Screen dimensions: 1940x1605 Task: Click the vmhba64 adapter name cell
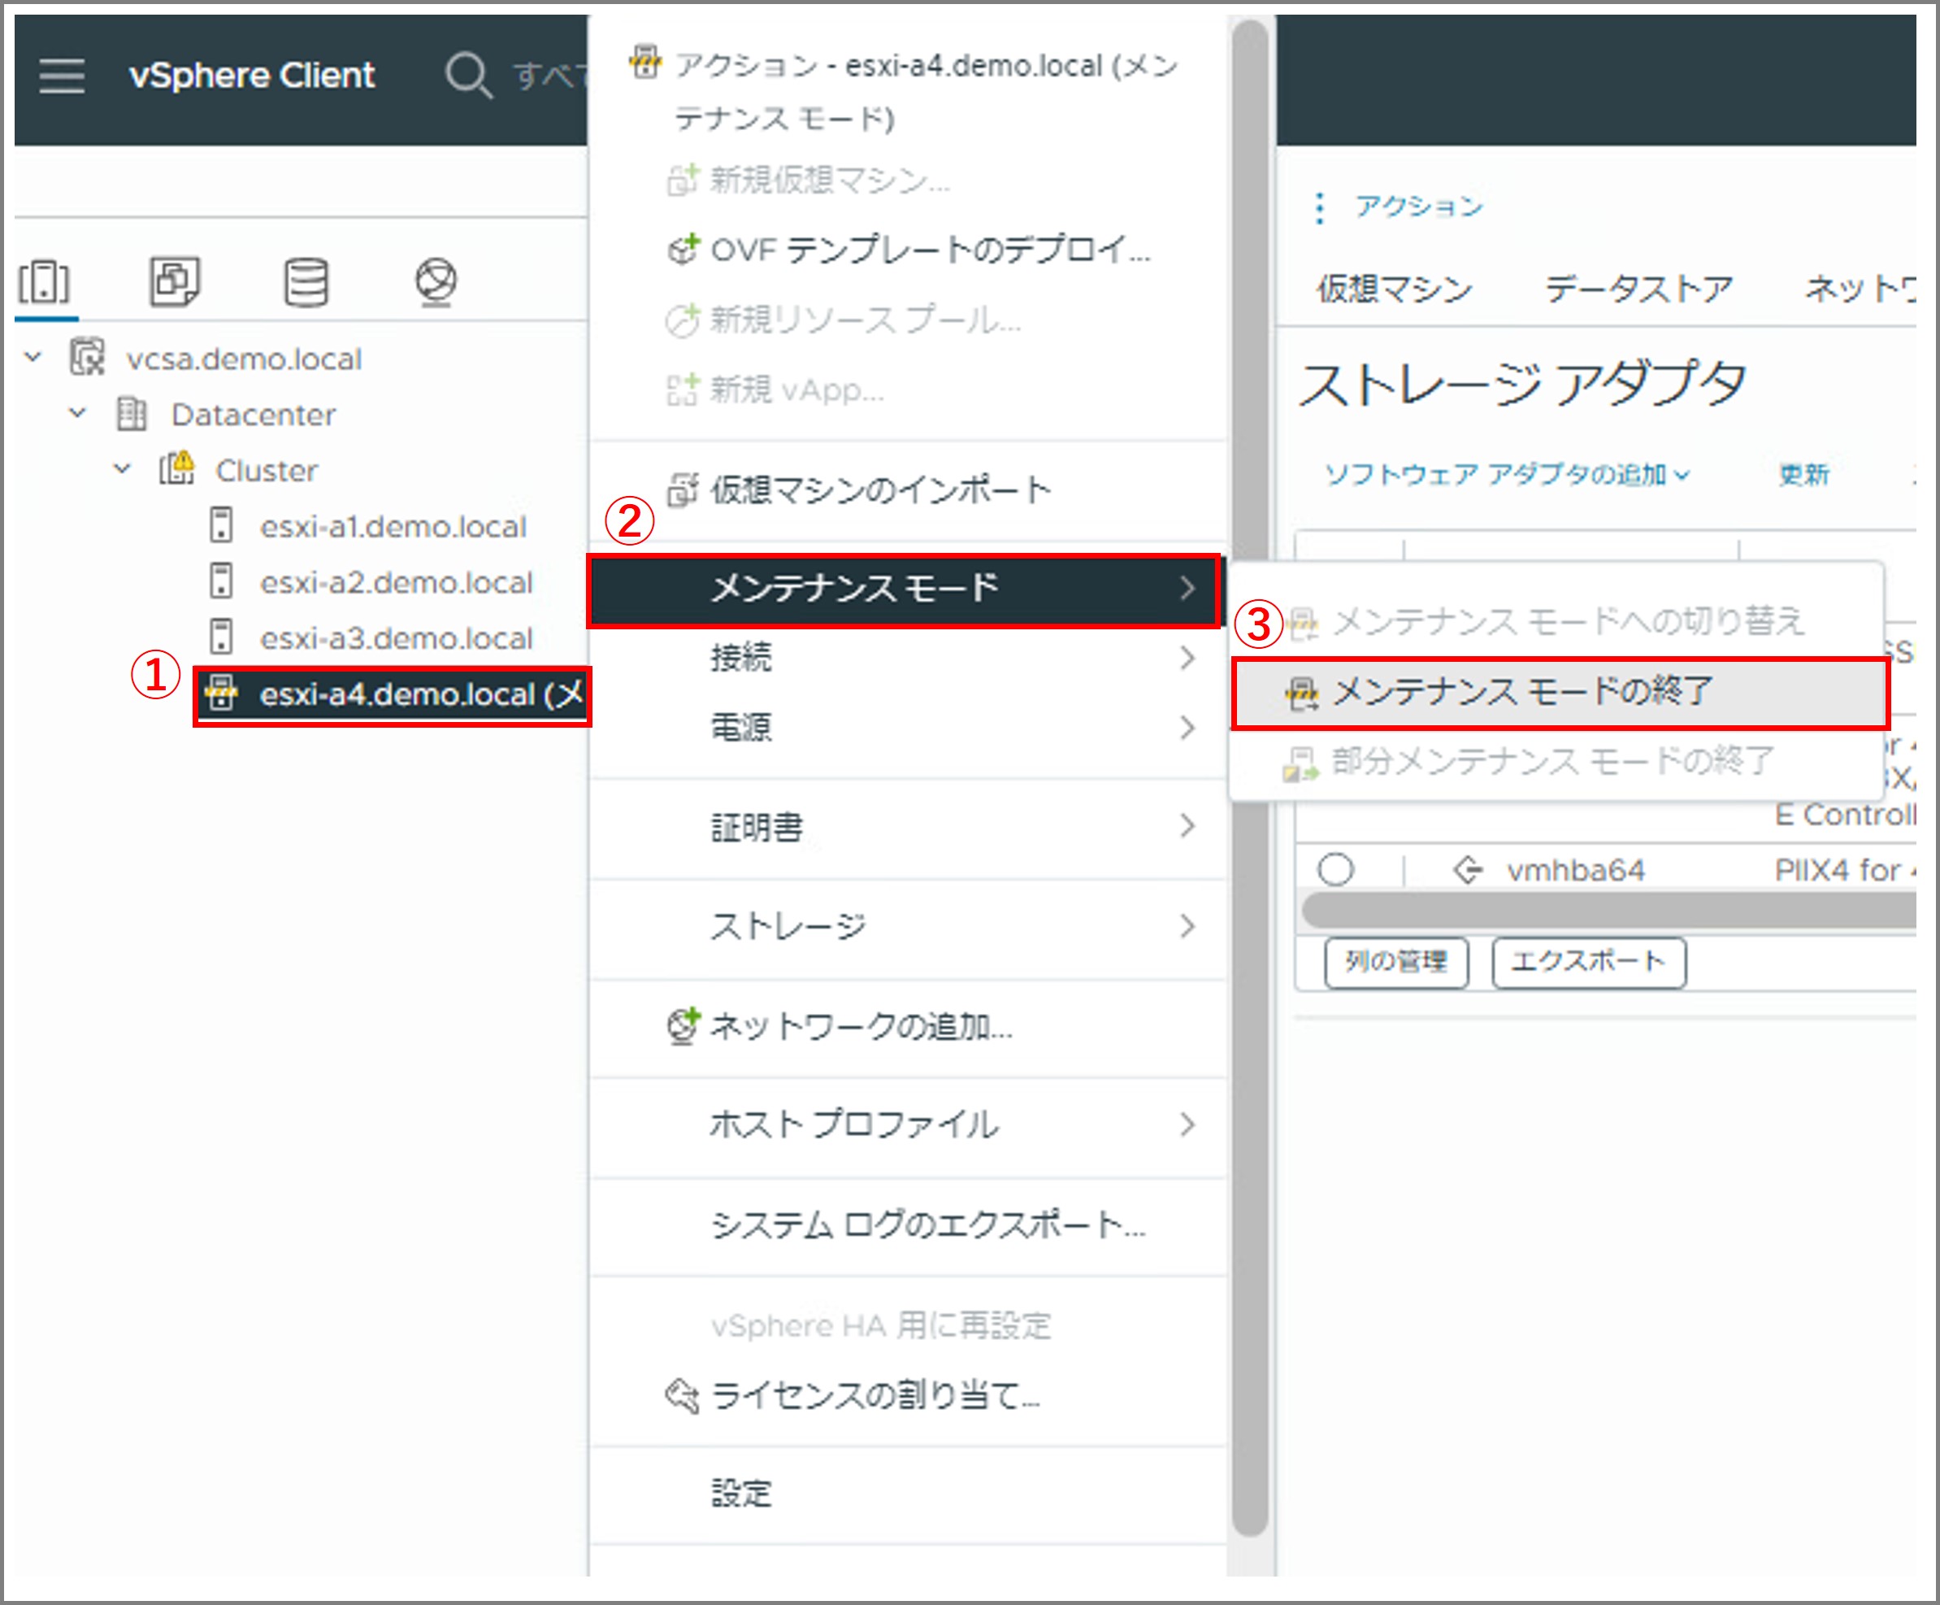(1575, 869)
